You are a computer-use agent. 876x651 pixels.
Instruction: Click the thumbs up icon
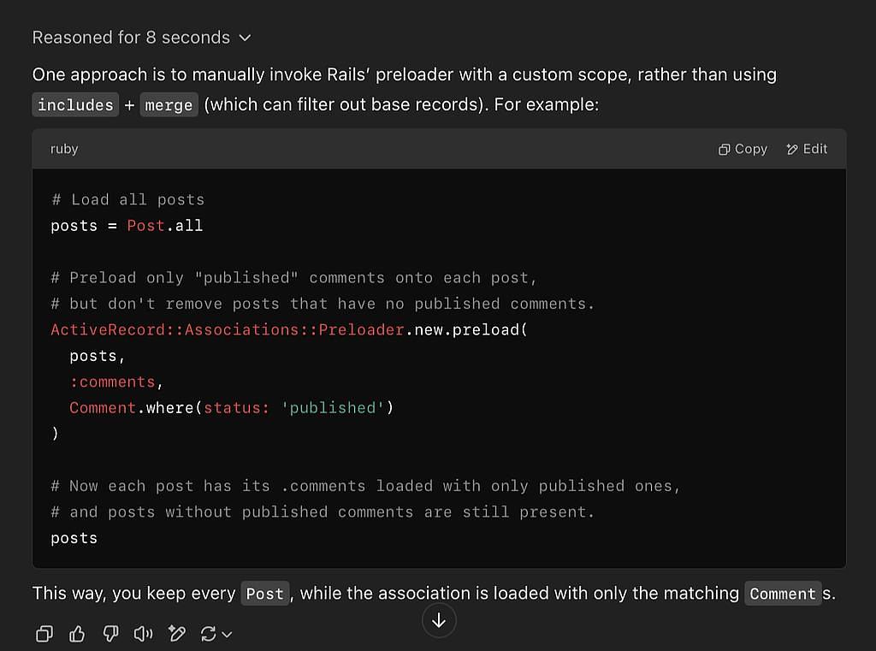[x=77, y=634]
